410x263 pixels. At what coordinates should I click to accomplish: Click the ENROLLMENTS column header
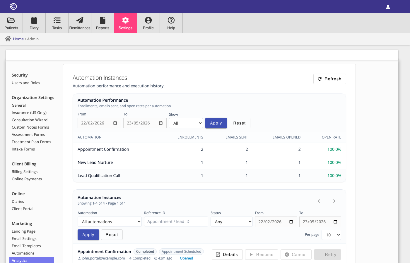190,137
